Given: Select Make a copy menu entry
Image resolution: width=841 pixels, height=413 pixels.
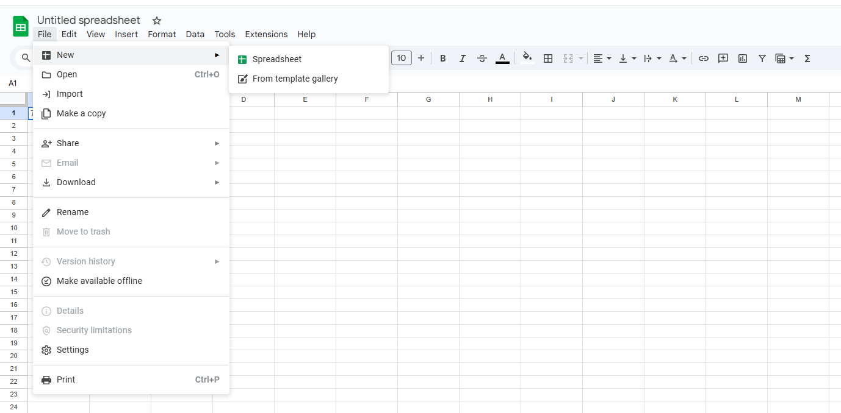Looking at the screenshot, I should (x=81, y=113).
